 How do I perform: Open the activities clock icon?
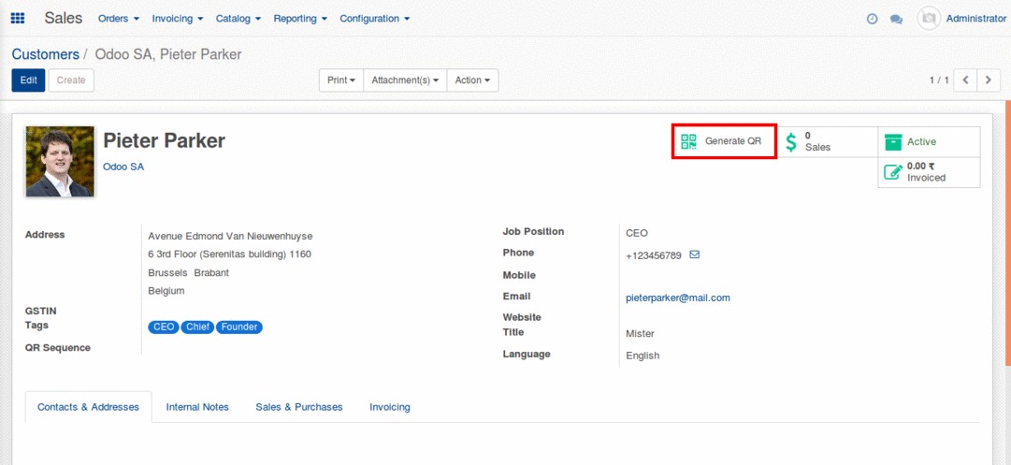point(872,19)
